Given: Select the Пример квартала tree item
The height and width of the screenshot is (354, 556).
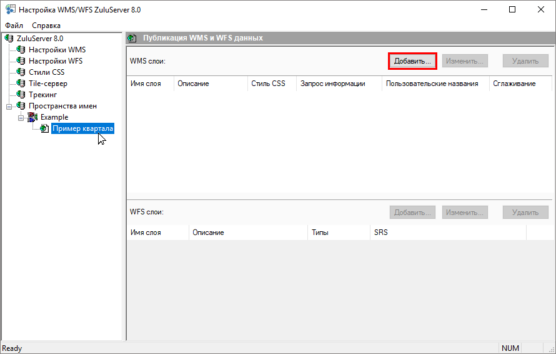Looking at the screenshot, I should tap(82, 128).
